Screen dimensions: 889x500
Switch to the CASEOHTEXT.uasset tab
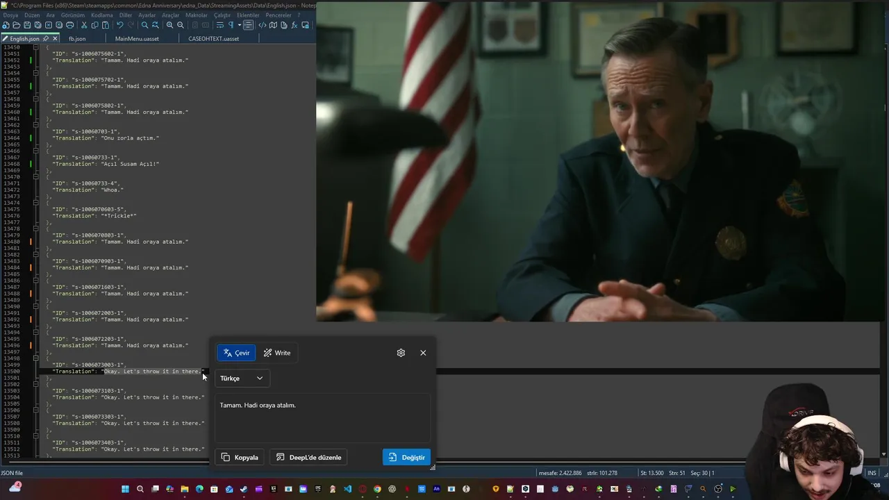[213, 39]
